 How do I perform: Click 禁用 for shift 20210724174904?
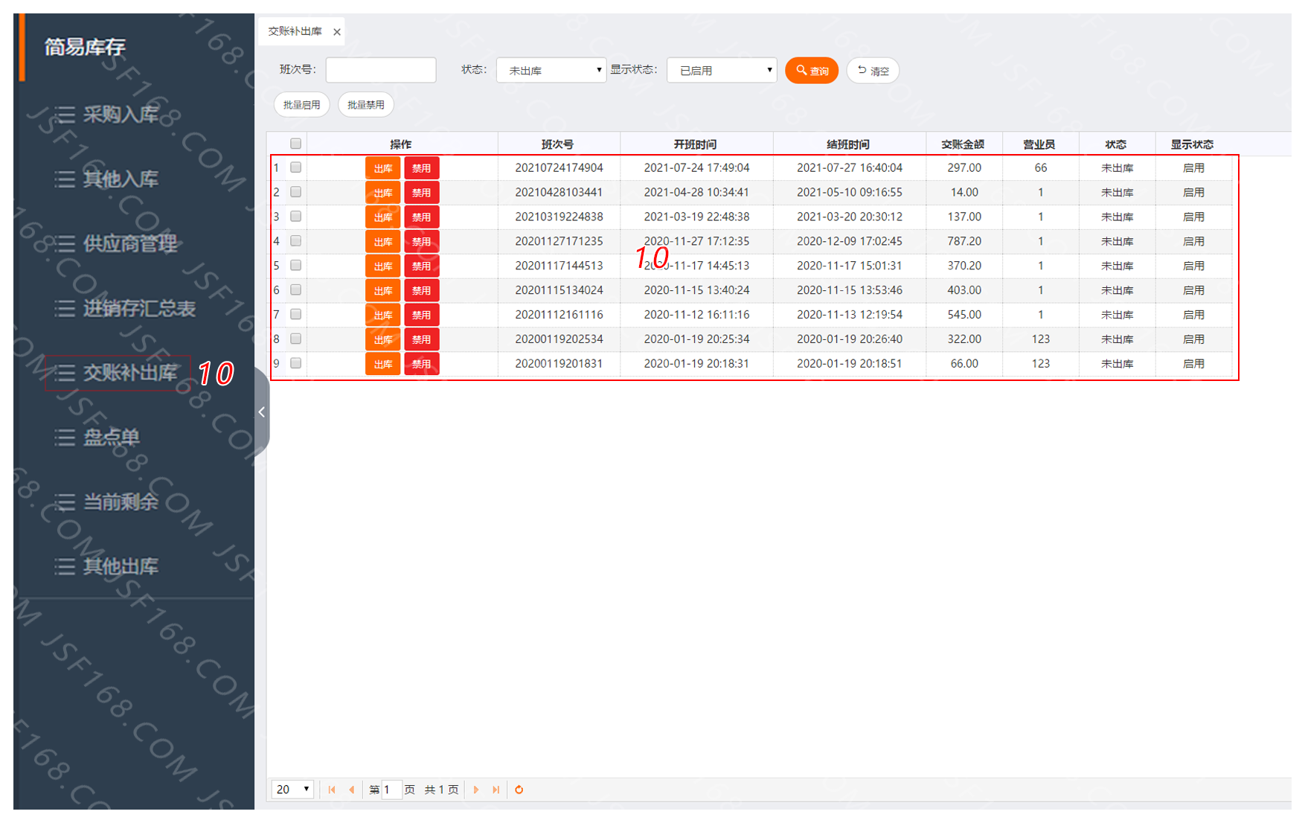[x=422, y=168]
